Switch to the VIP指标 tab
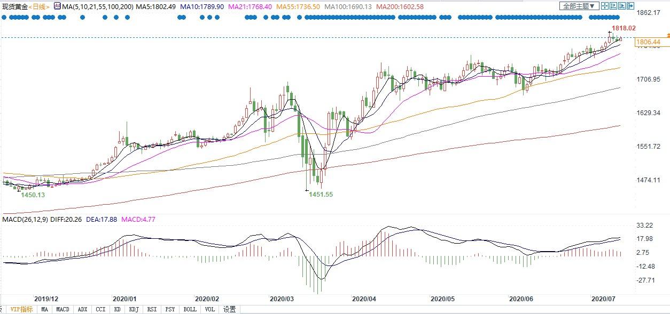The image size is (670, 314). pos(21,309)
